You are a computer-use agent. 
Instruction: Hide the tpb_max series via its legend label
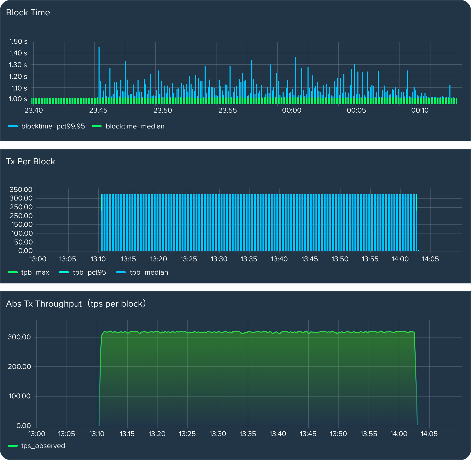pyautogui.click(x=35, y=272)
